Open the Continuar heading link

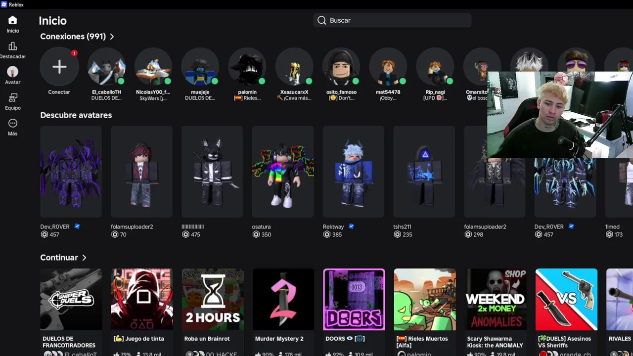59,258
